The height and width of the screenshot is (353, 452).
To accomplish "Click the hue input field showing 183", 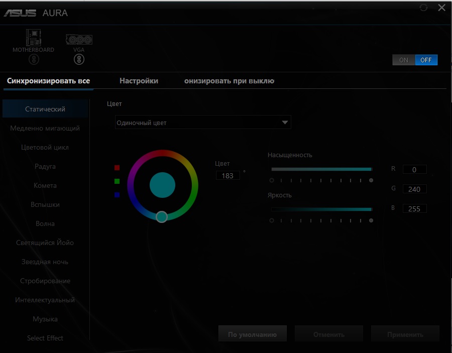I will pos(228,175).
